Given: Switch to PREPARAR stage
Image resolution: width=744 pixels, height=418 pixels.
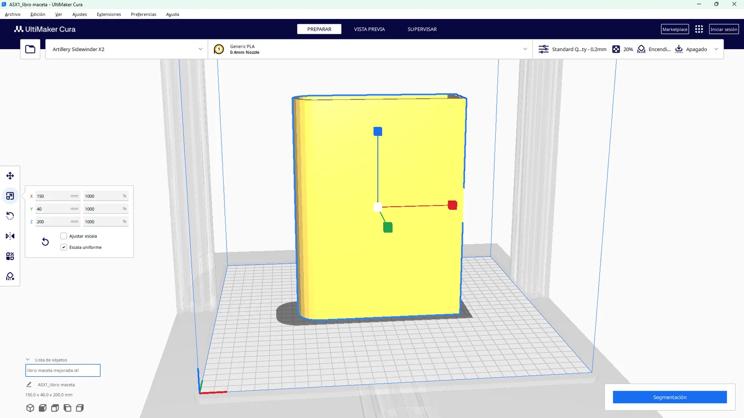Looking at the screenshot, I should click(x=319, y=29).
